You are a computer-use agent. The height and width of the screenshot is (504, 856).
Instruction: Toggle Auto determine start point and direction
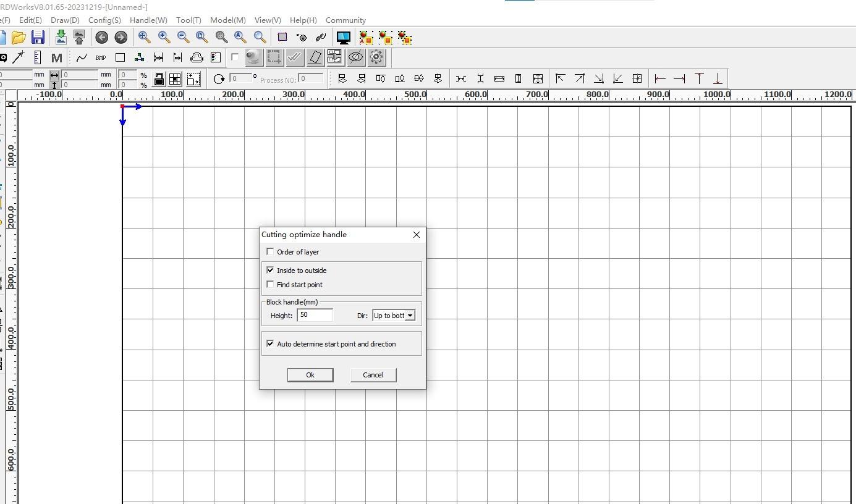tap(270, 343)
